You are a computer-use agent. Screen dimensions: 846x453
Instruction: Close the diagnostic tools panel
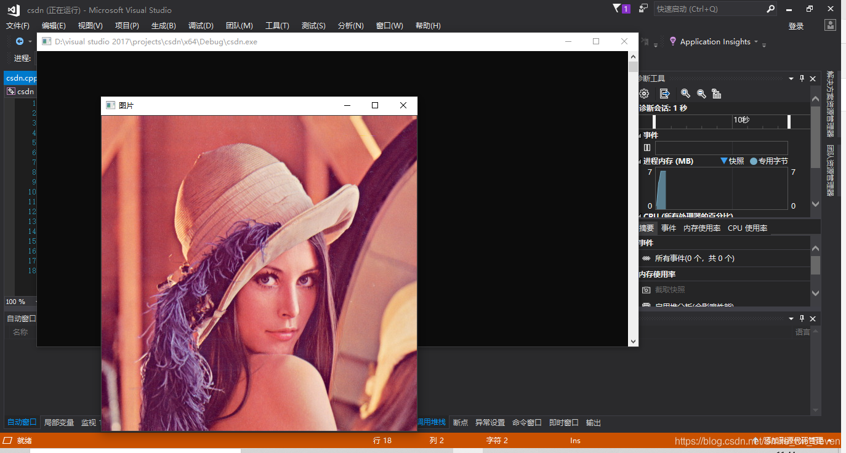tap(813, 78)
